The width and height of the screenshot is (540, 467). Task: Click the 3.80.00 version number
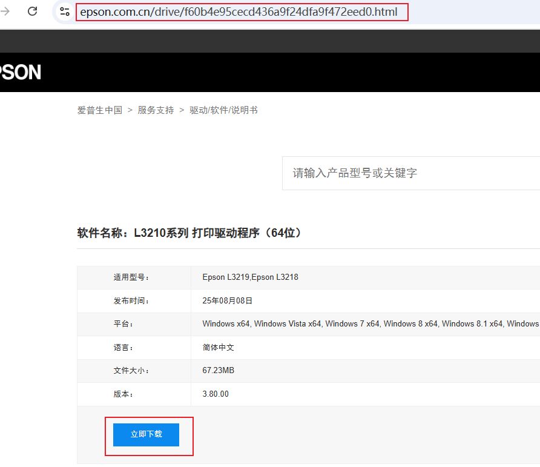216,394
